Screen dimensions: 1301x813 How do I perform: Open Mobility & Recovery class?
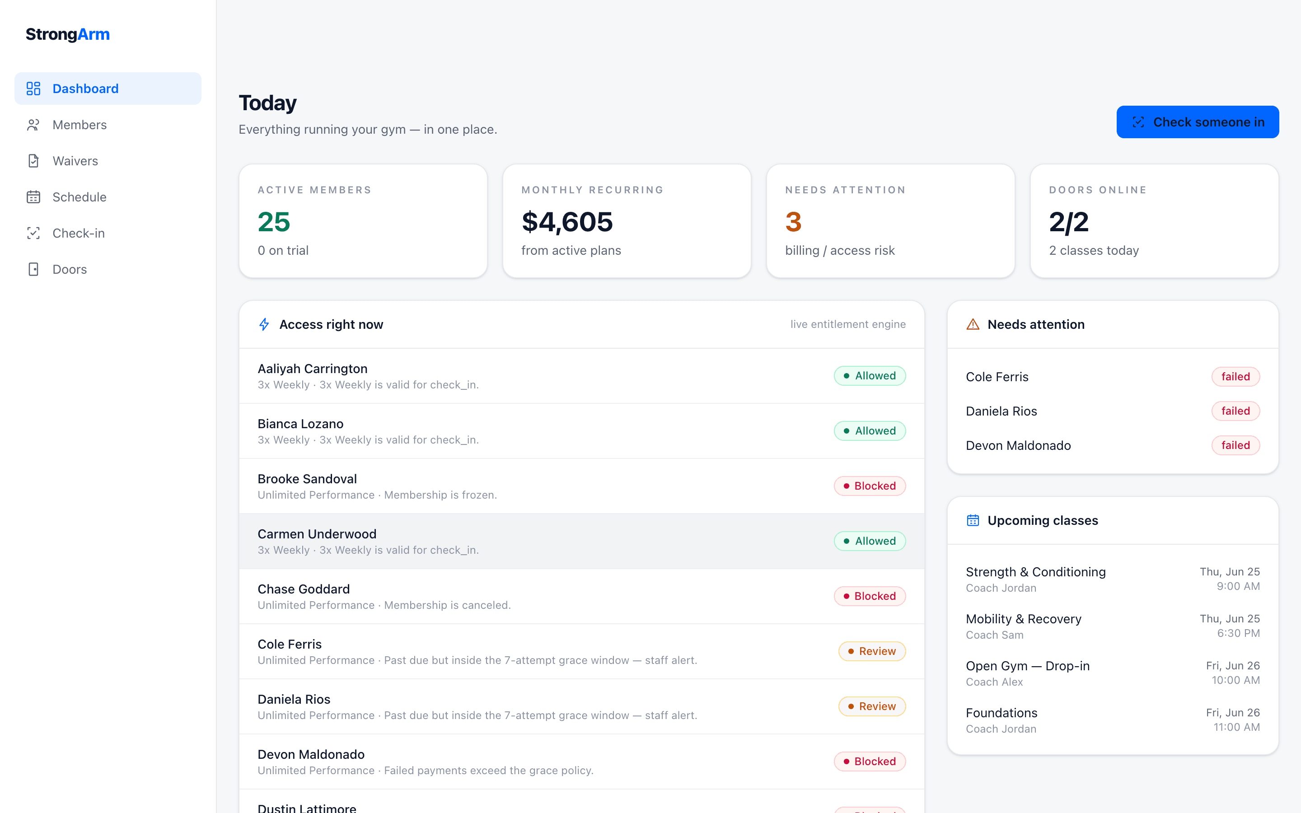click(1112, 626)
